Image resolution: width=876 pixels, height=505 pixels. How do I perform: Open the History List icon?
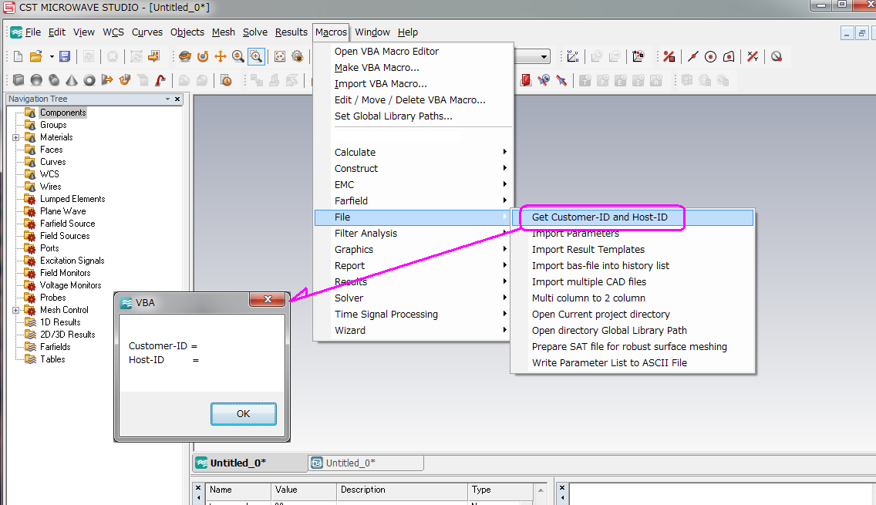click(226, 80)
